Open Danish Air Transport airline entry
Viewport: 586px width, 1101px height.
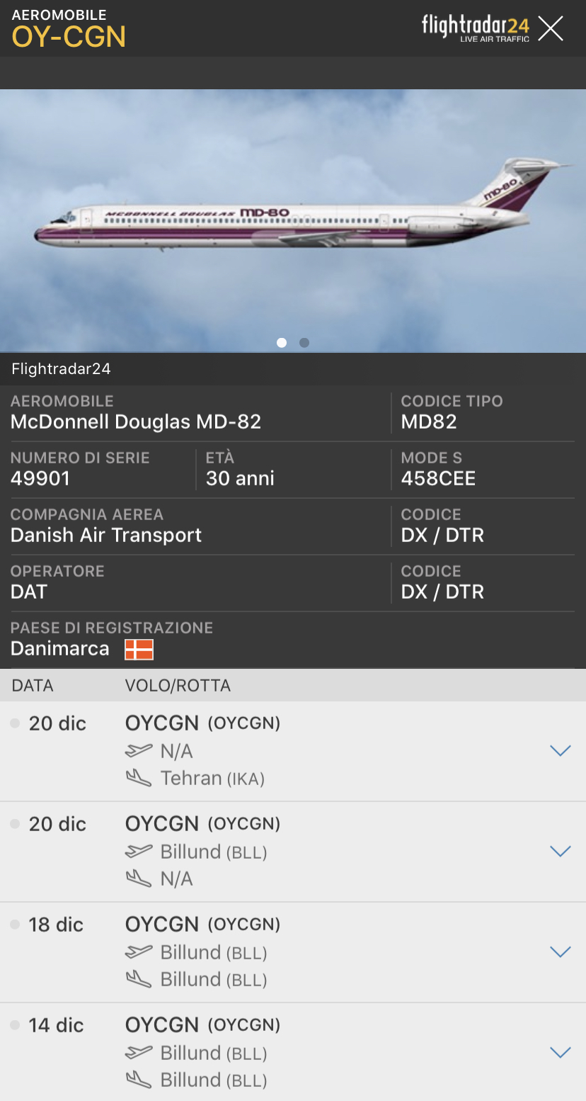tap(106, 535)
